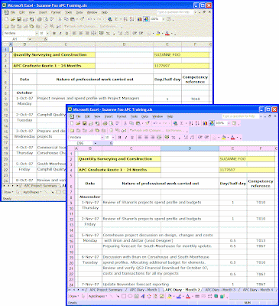
Task: Click Oval shape tool in Drawing toolbar
Action: point(130,296)
